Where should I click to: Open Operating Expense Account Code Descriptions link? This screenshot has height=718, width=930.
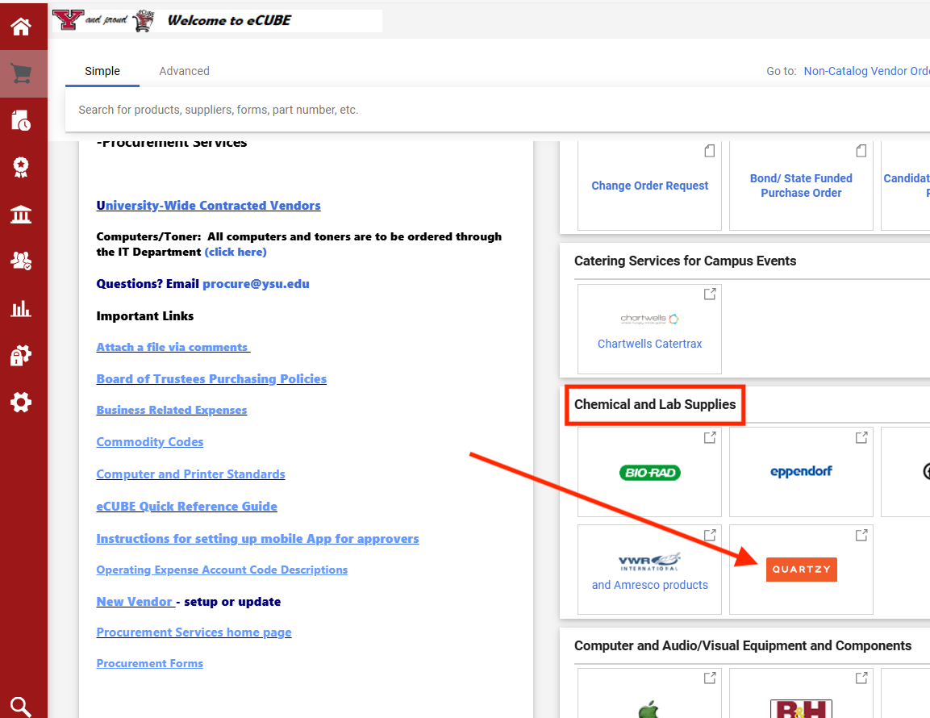click(x=222, y=570)
